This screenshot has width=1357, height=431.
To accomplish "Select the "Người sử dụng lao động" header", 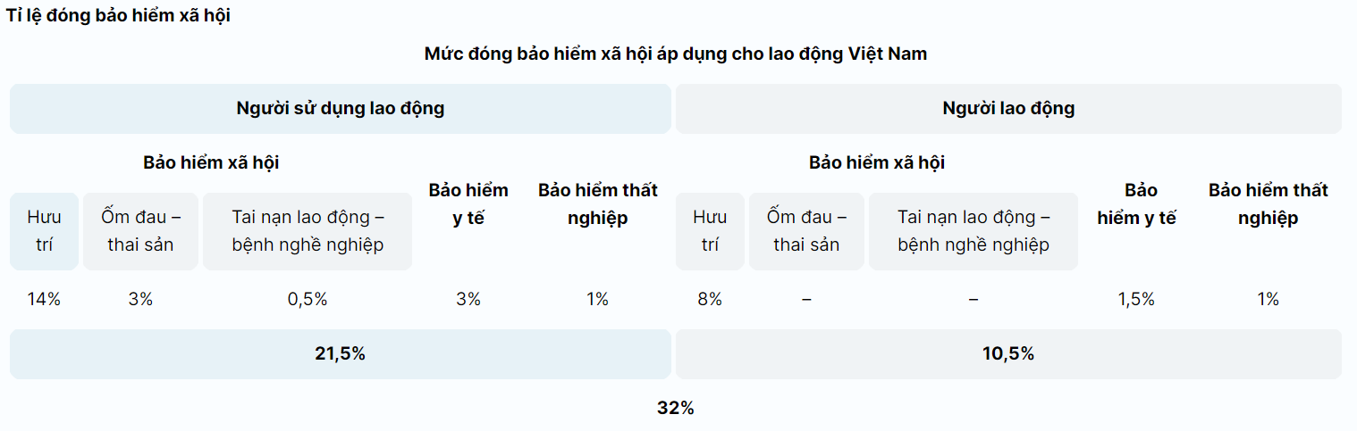I will pyautogui.click(x=340, y=109).
